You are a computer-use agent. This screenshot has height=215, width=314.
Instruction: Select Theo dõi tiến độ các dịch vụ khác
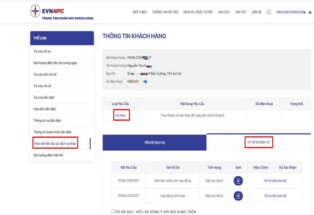click(55, 144)
